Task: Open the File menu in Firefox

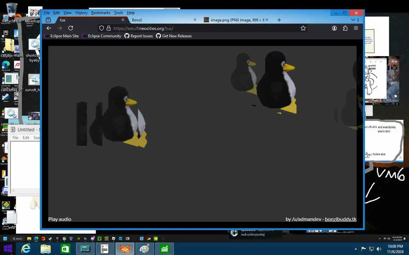Action: pyautogui.click(x=47, y=13)
